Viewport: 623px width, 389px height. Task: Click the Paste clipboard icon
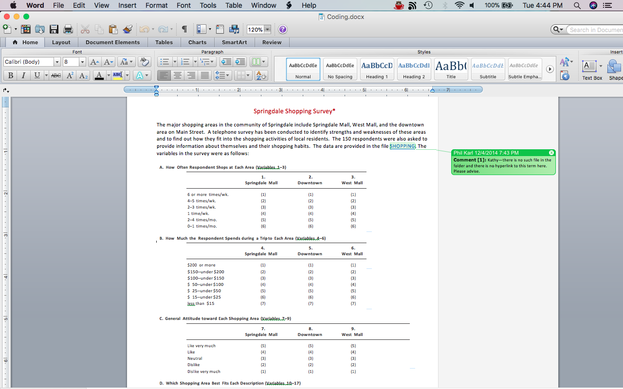(113, 30)
